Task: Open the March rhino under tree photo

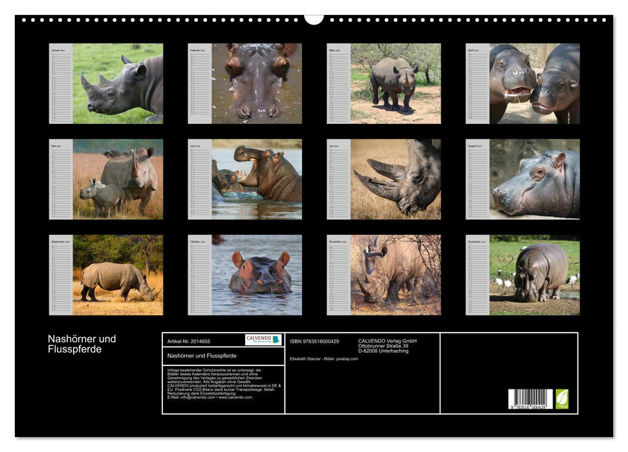Action: [x=396, y=83]
